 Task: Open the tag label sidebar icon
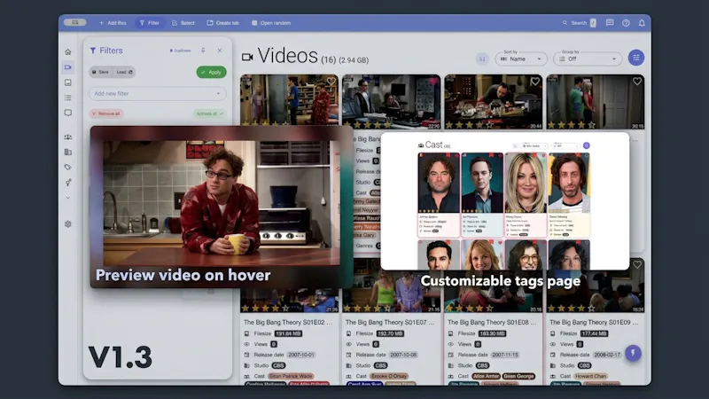pyautogui.click(x=68, y=168)
